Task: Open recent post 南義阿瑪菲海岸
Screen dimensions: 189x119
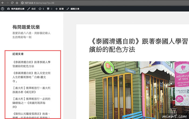Action: coord(32,103)
